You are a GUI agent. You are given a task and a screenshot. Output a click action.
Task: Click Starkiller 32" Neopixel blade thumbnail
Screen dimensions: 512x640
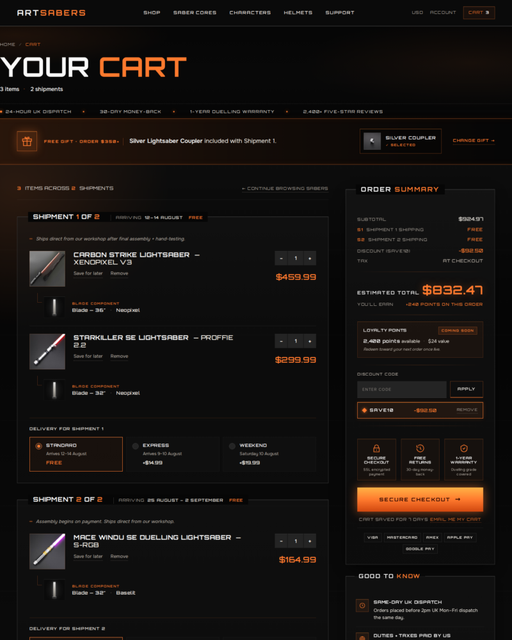point(54,390)
